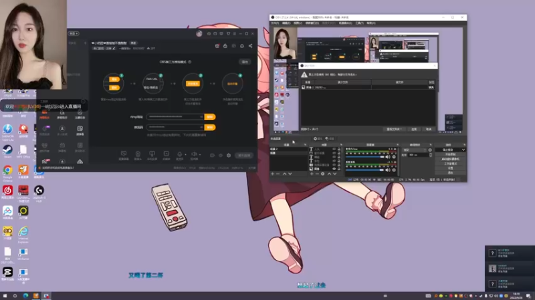Adjust transition duration stepper in OBS
The height and width of the screenshot is (300, 535).
431,155
